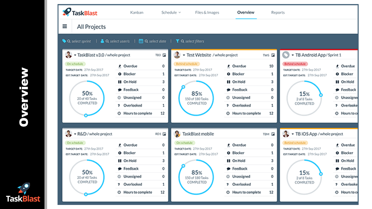Expand the TB iOS App dropdown arrow

[x=293, y=134]
